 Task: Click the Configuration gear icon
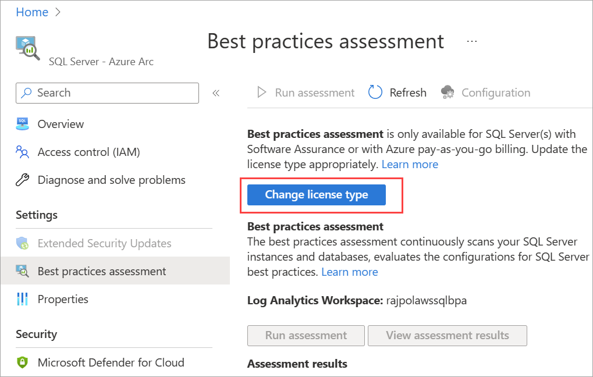point(447,92)
